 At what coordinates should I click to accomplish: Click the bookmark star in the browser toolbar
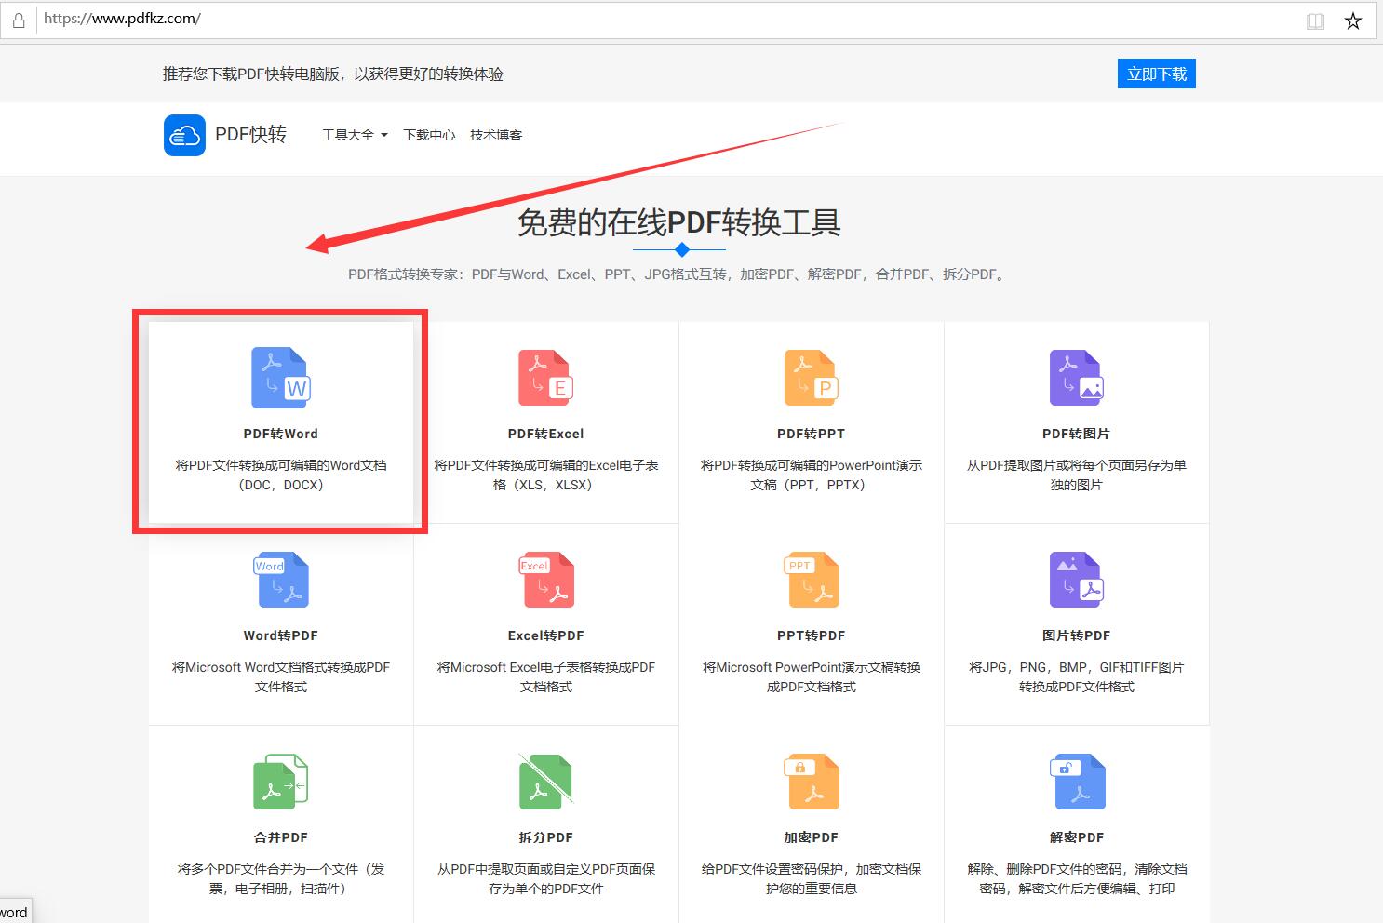pos(1352,20)
